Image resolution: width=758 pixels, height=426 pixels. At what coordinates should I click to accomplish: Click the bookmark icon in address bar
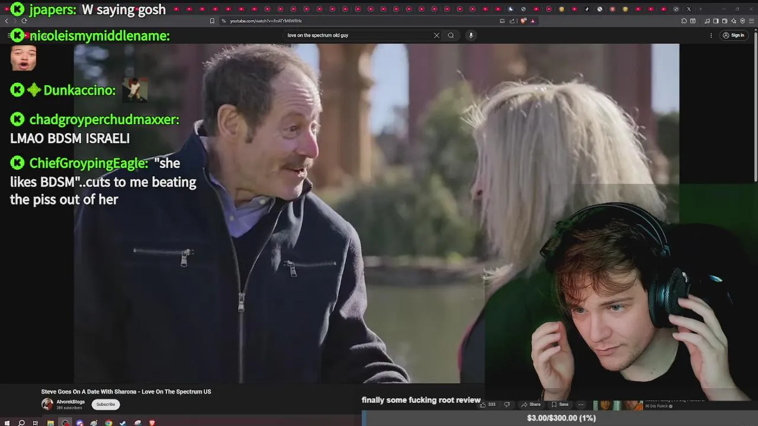[212, 21]
